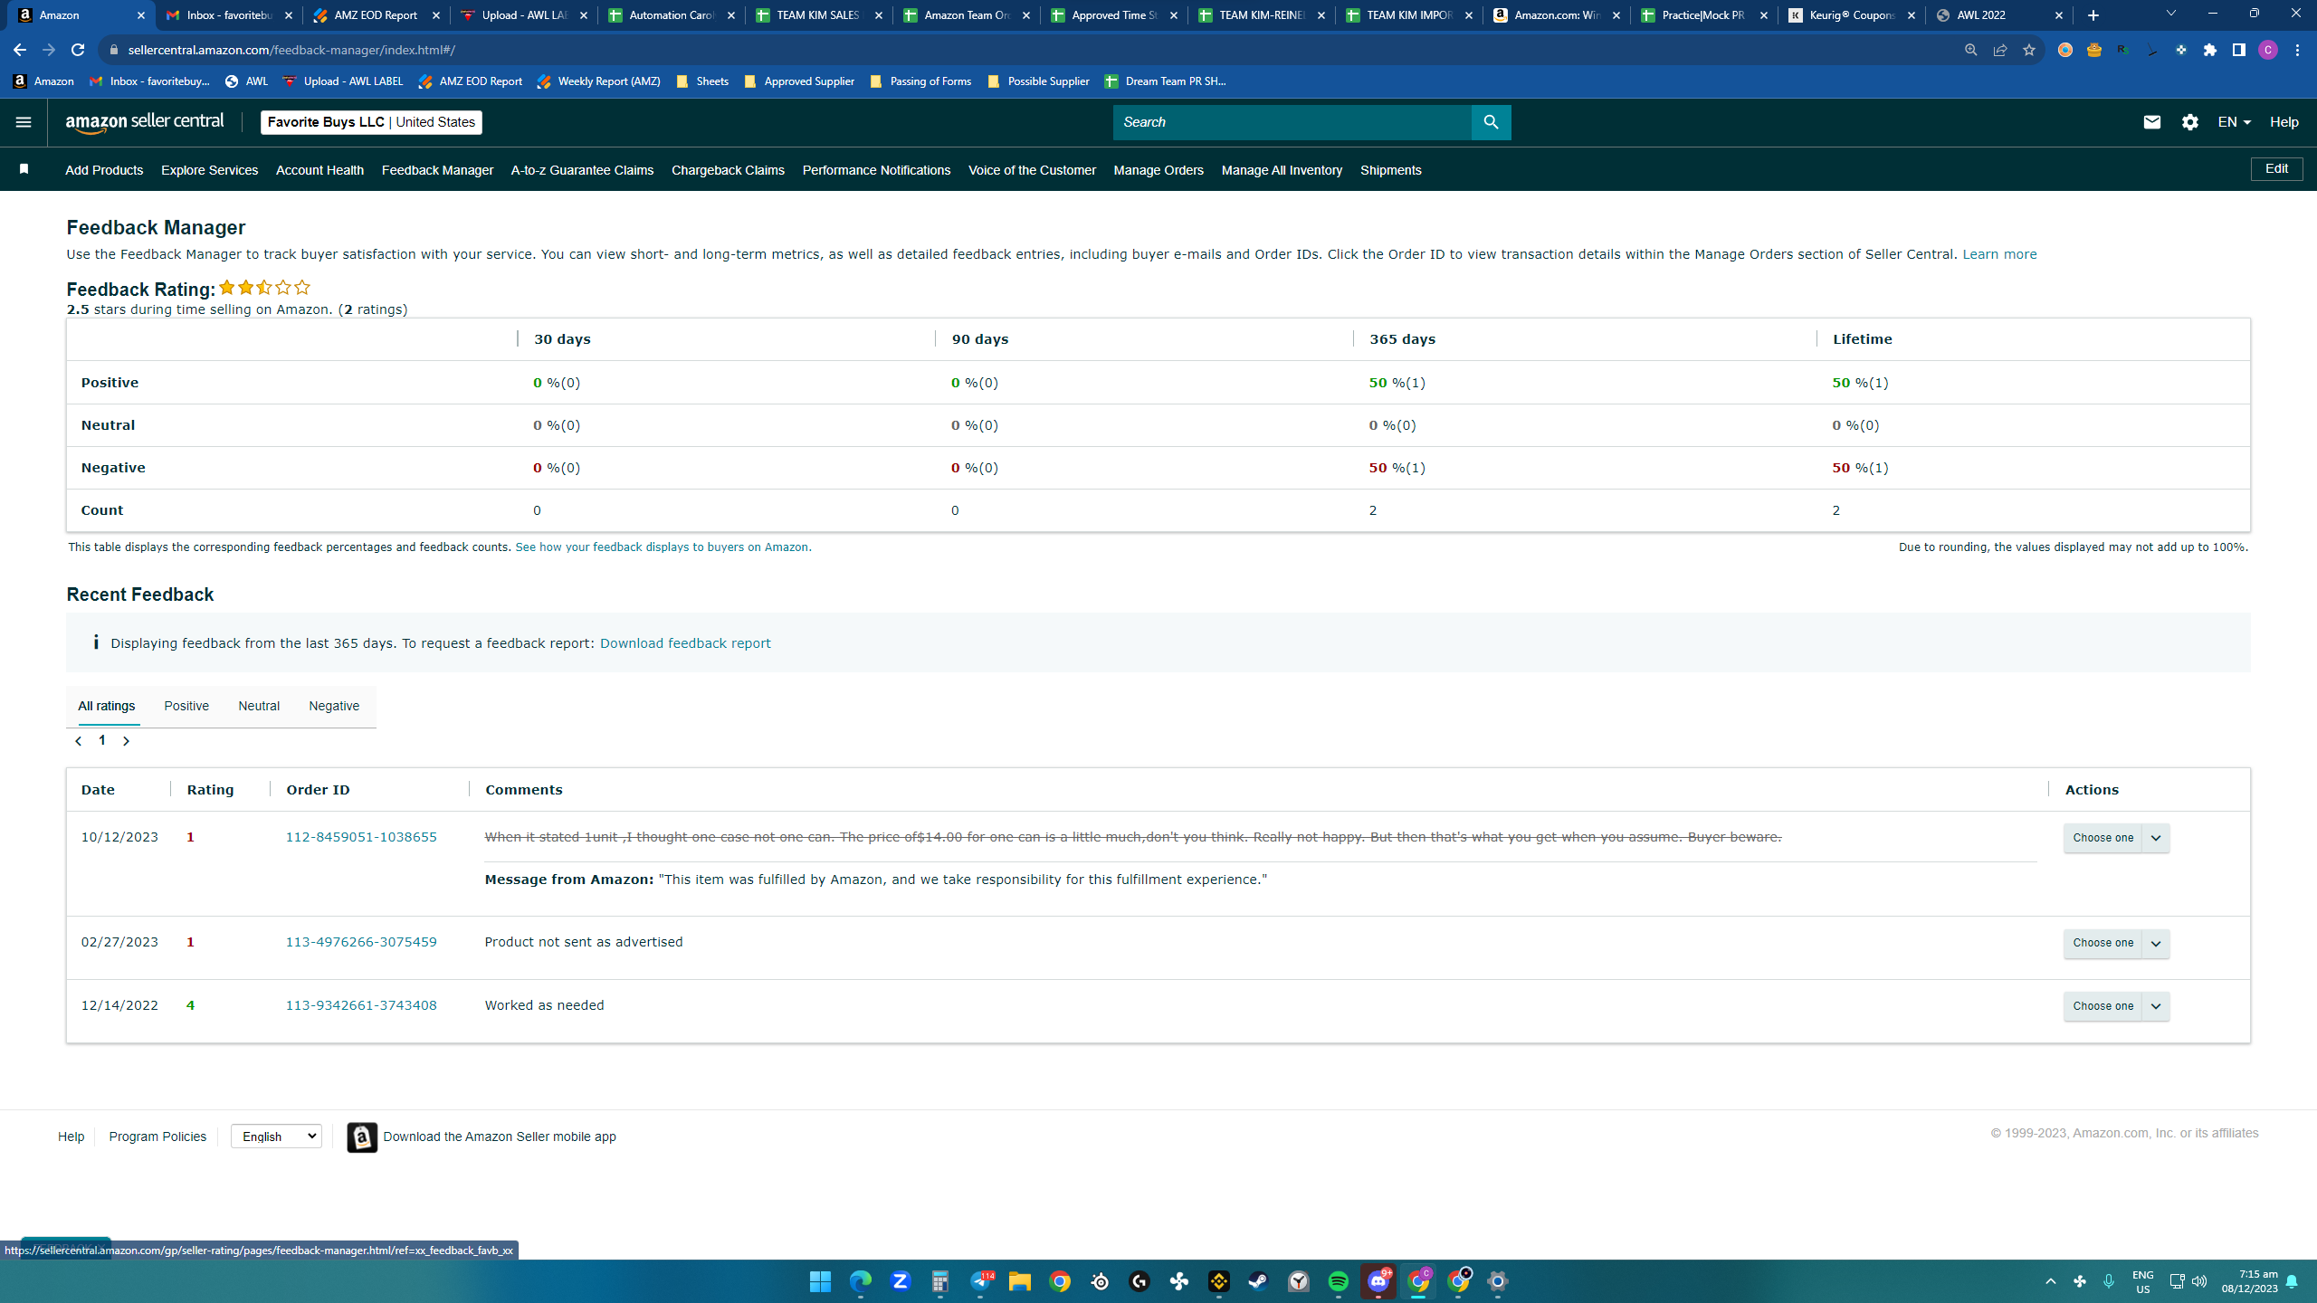Click the zoom magnifier icon in address bar

1970,50
